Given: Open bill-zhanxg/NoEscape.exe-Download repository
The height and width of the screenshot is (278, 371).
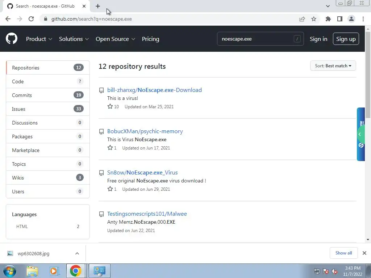Looking at the screenshot, I should tap(154, 90).
